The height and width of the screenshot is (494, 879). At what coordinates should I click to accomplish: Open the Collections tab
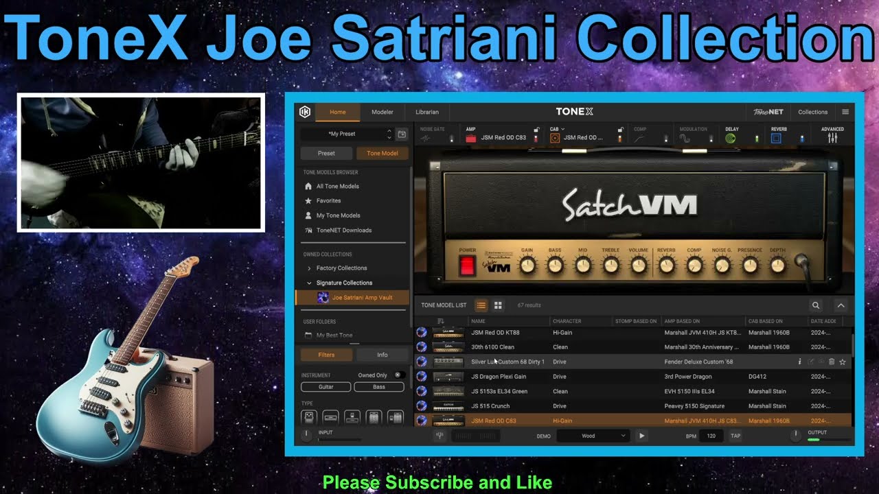point(812,112)
